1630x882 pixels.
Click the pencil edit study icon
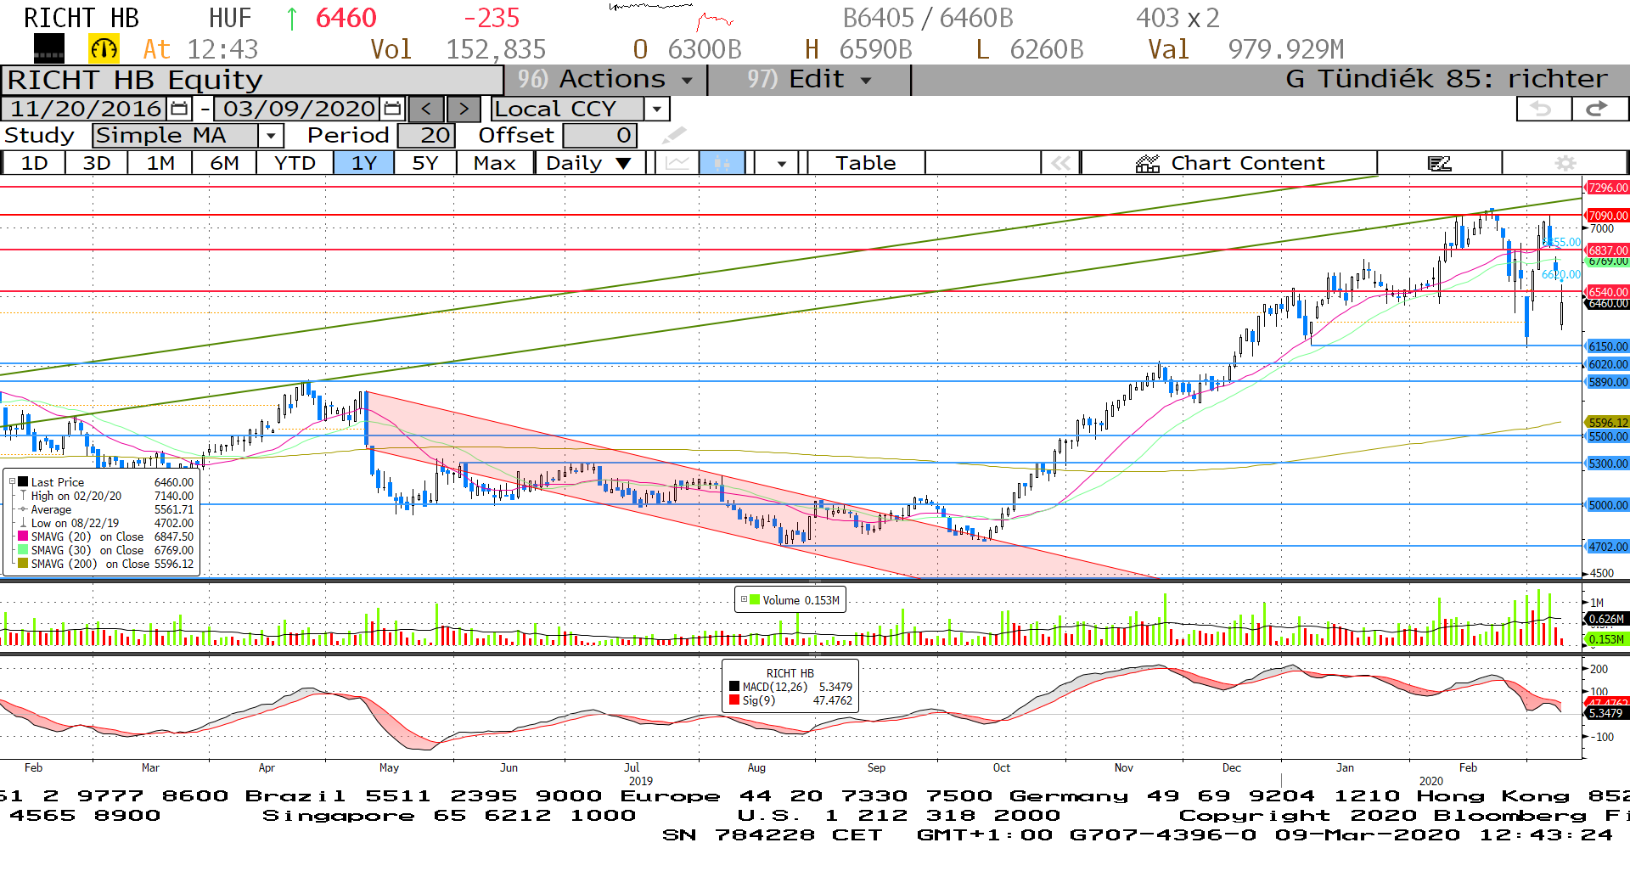pyautogui.click(x=674, y=135)
